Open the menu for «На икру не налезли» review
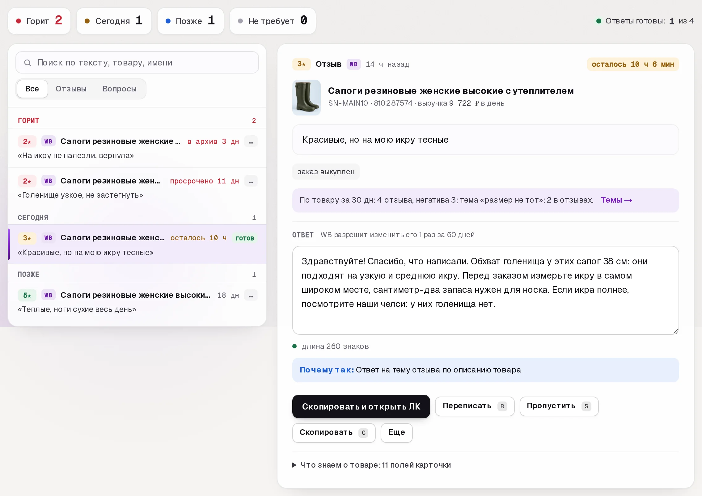This screenshot has width=702, height=496. tap(251, 141)
